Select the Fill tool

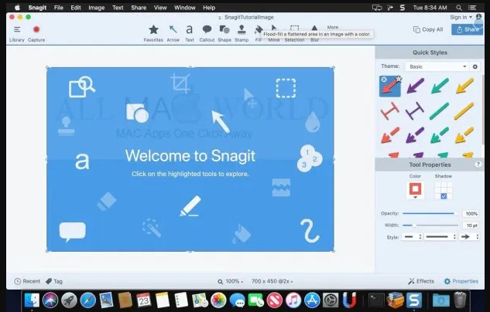[258, 33]
